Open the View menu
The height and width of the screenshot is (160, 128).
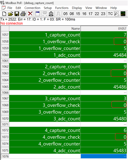89,8
